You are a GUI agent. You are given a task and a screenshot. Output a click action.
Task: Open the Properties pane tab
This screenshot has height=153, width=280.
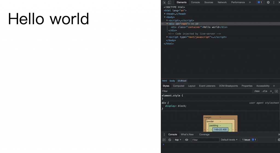tap(247, 86)
